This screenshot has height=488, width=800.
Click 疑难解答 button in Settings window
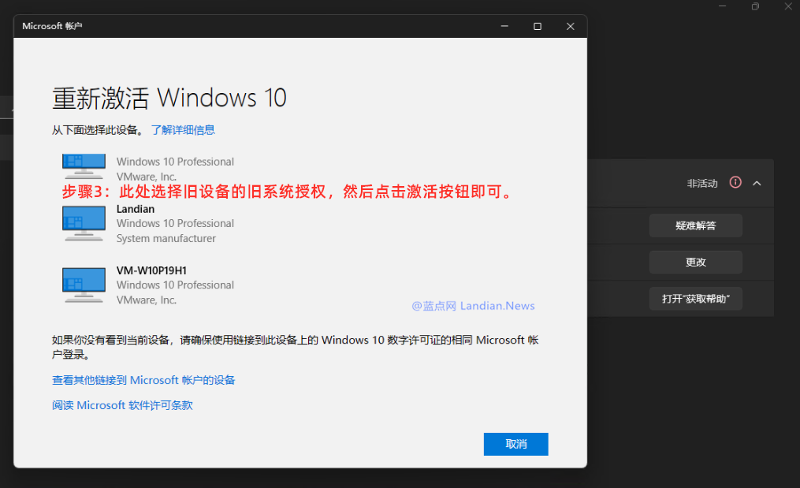point(695,225)
